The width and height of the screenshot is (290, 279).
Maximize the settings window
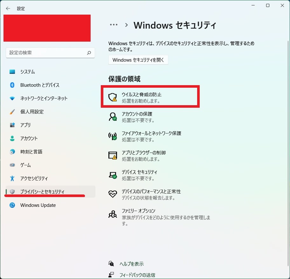coord(268,5)
